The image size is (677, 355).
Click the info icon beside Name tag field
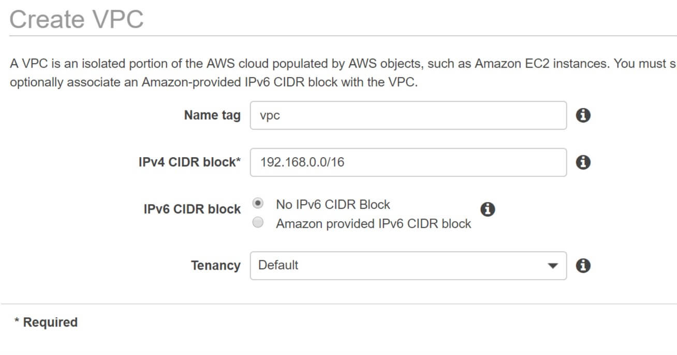583,115
